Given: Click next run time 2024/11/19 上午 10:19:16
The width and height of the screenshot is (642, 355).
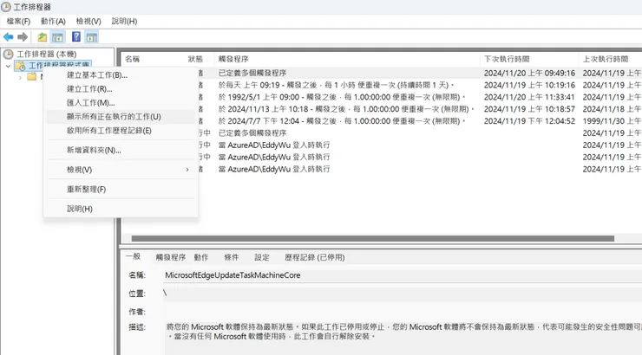Looking at the screenshot, I should click(x=529, y=86).
